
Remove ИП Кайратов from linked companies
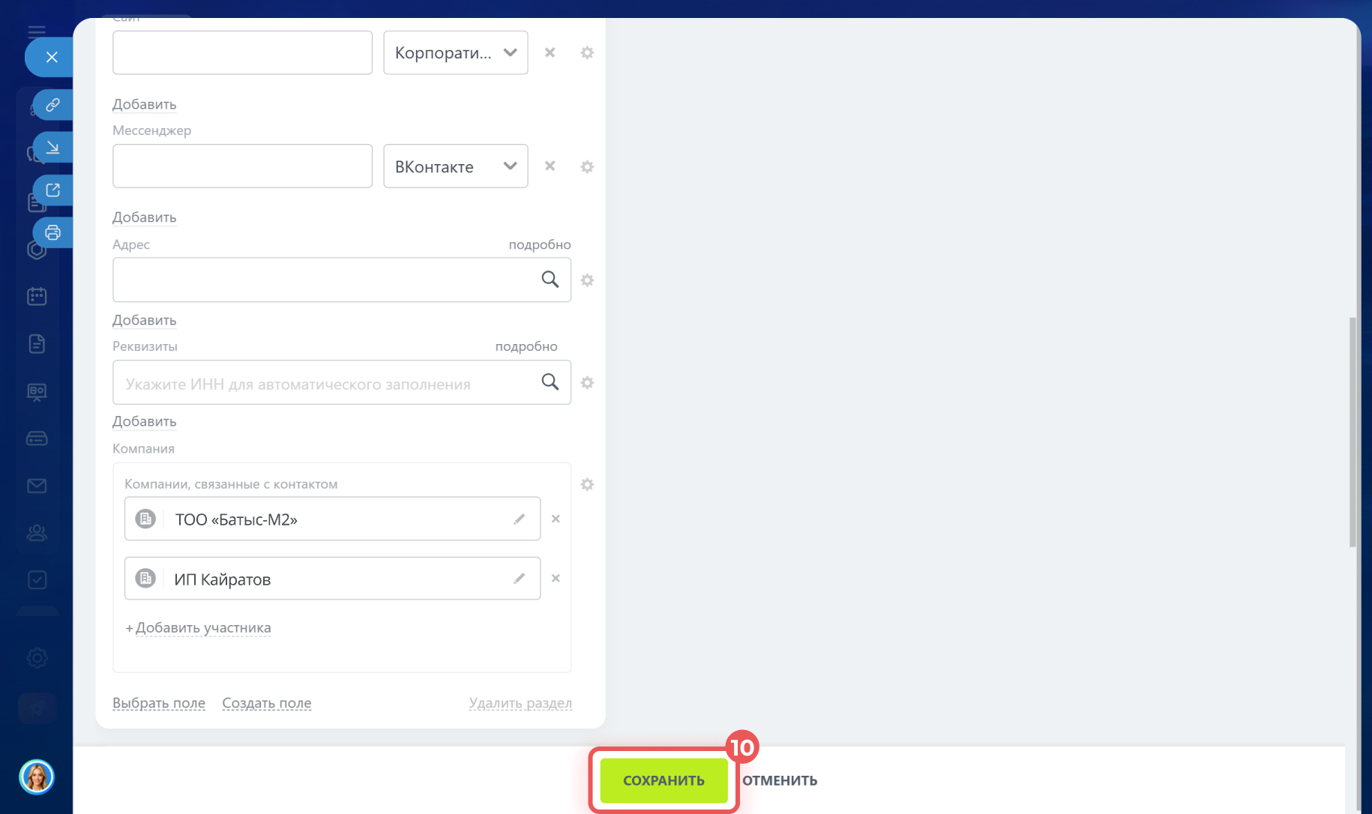click(x=556, y=579)
